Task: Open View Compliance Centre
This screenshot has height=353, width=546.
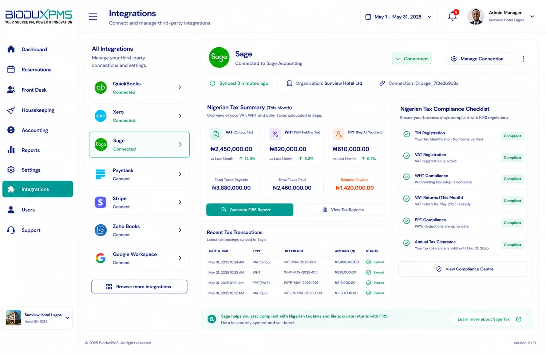Action: (463, 269)
